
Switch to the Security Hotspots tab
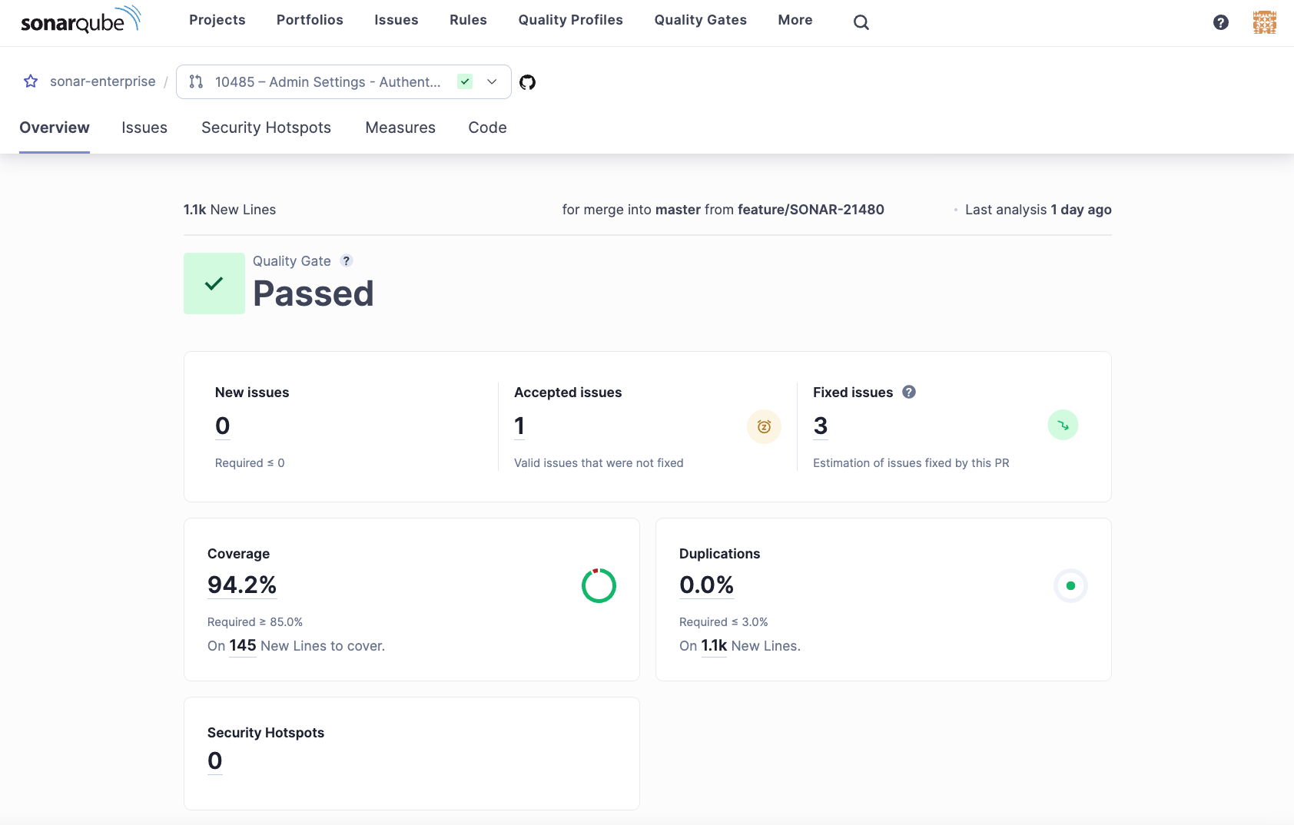pyautogui.click(x=266, y=128)
